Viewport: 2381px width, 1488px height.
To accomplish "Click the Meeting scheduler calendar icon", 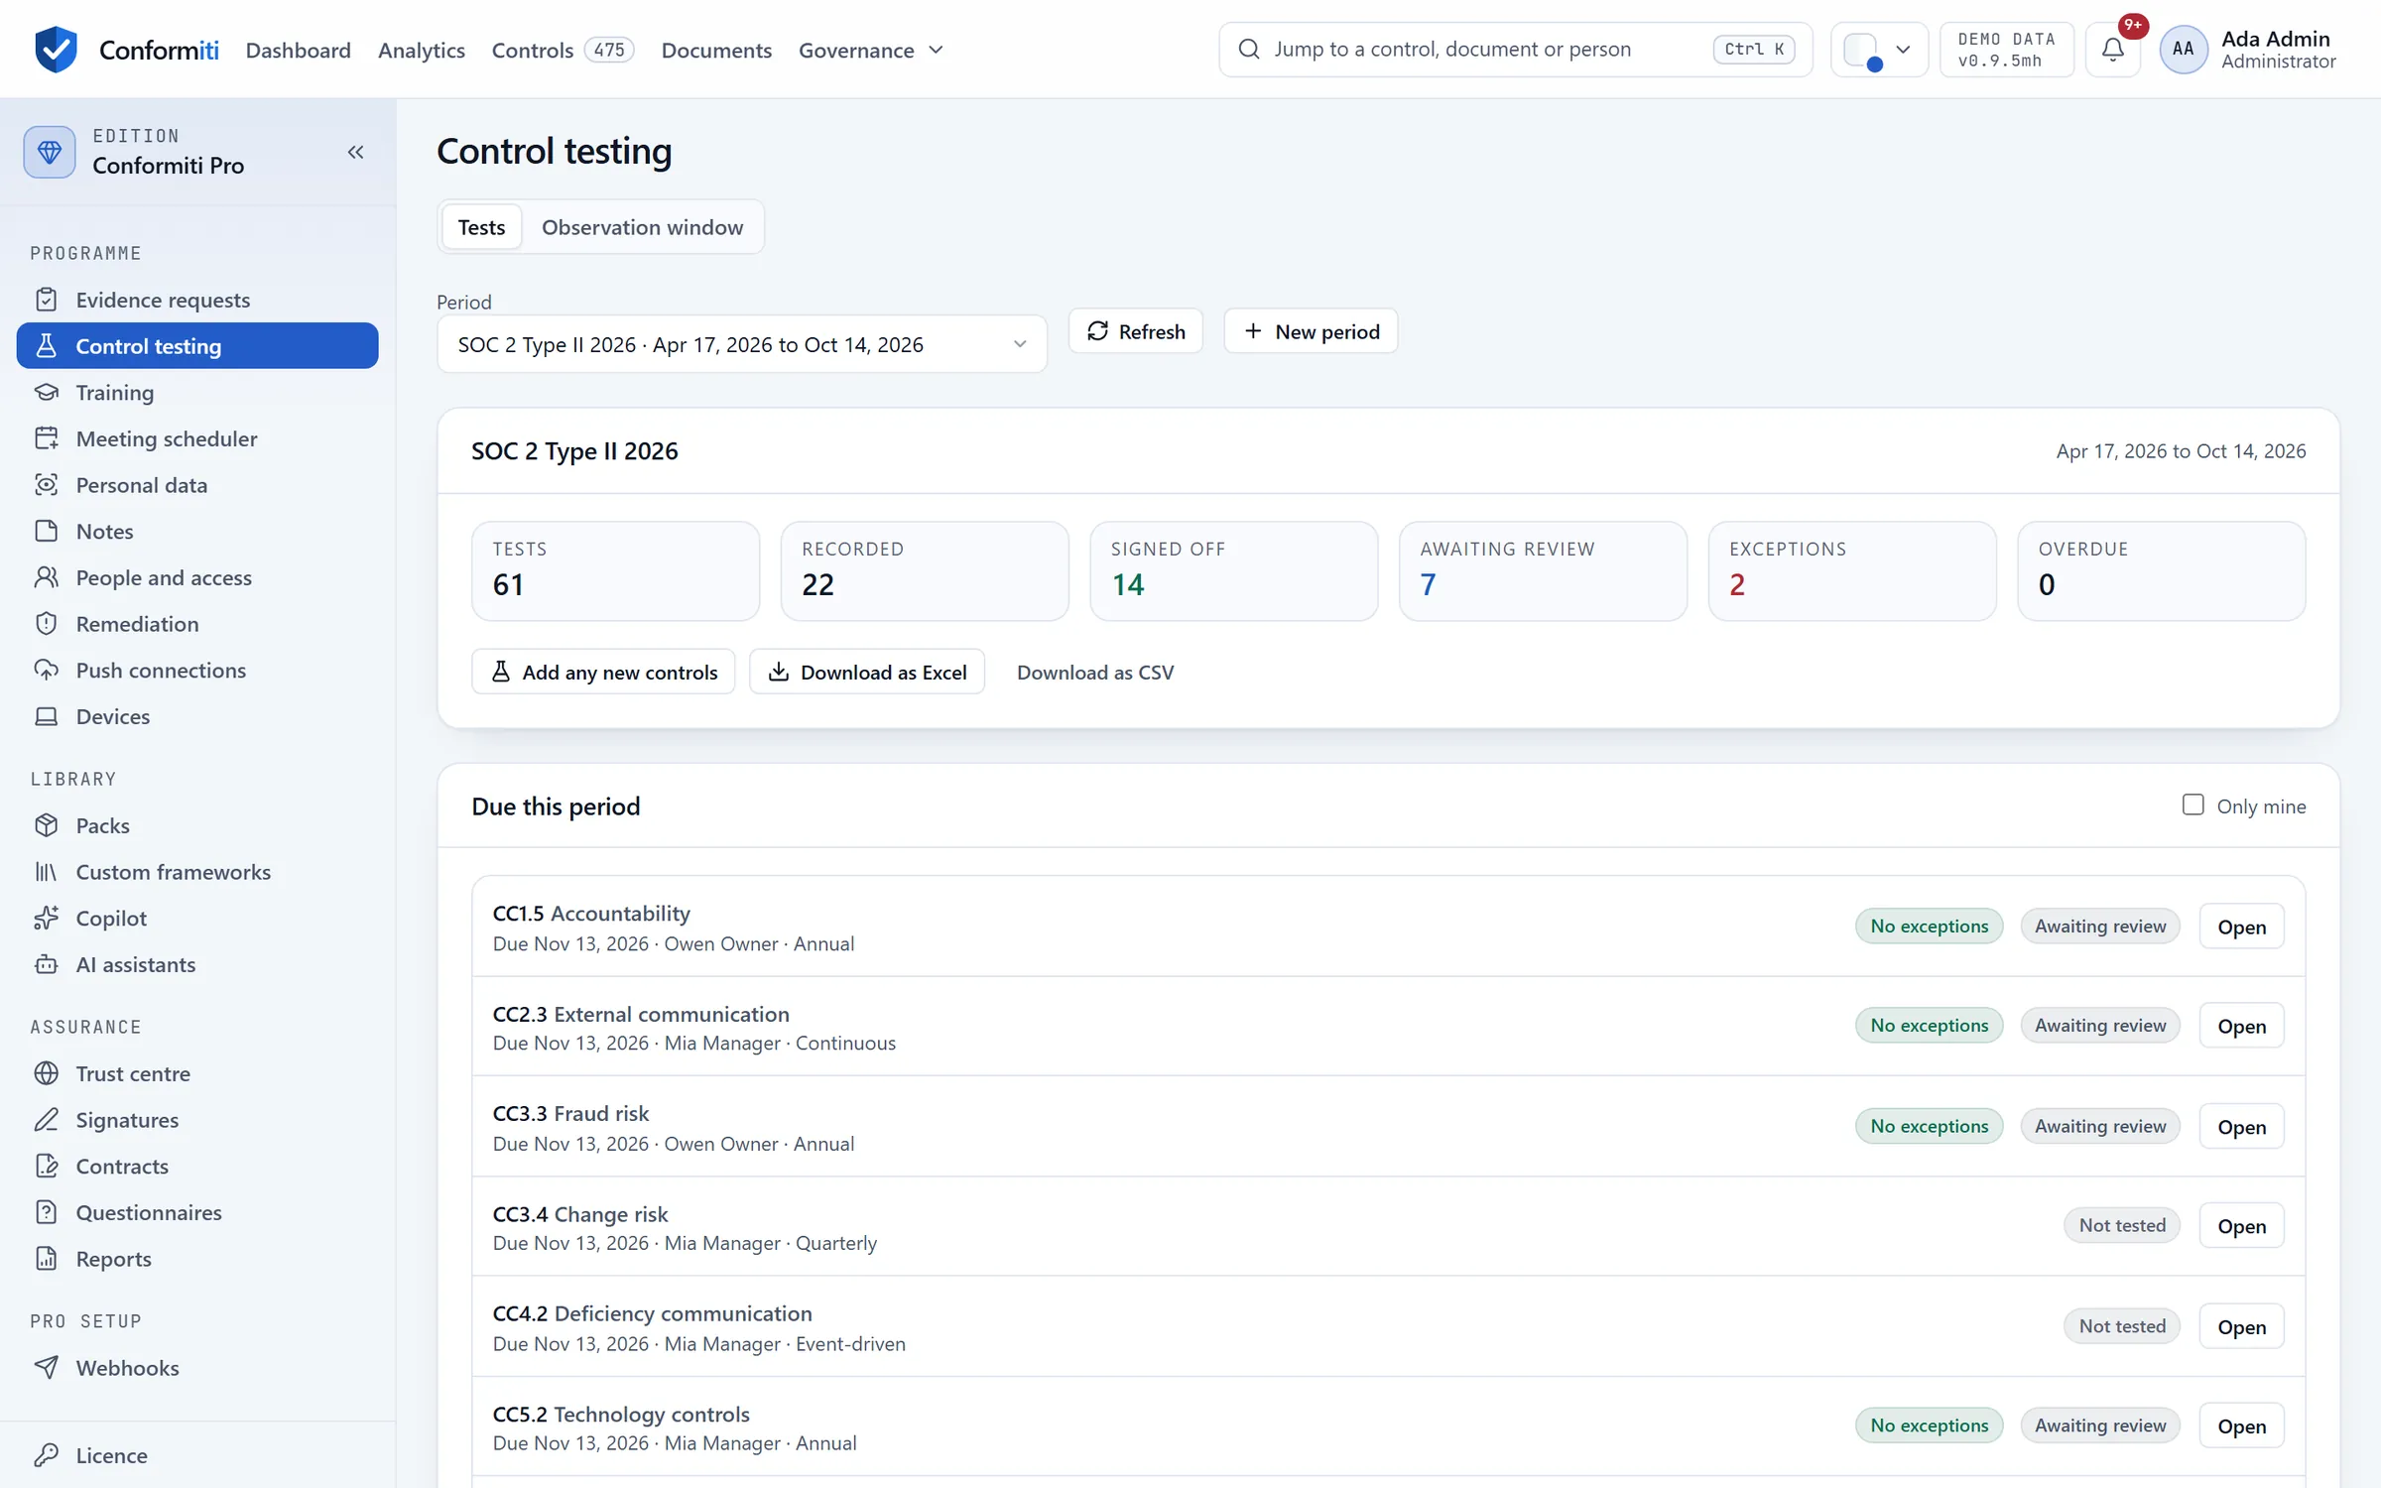I will click(47, 438).
